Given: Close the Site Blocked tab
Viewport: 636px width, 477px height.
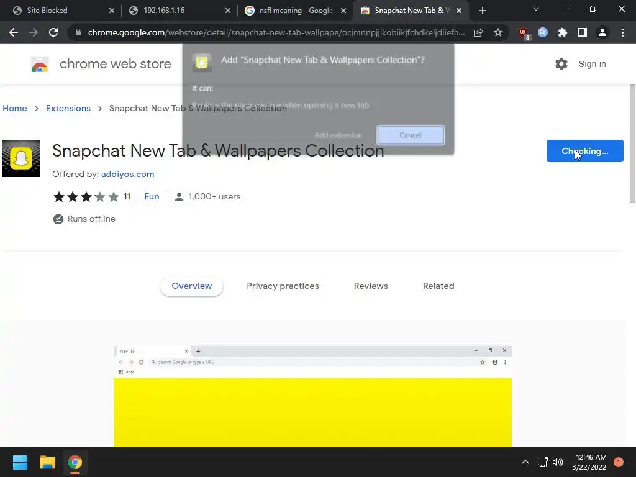Looking at the screenshot, I should click(112, 11).
